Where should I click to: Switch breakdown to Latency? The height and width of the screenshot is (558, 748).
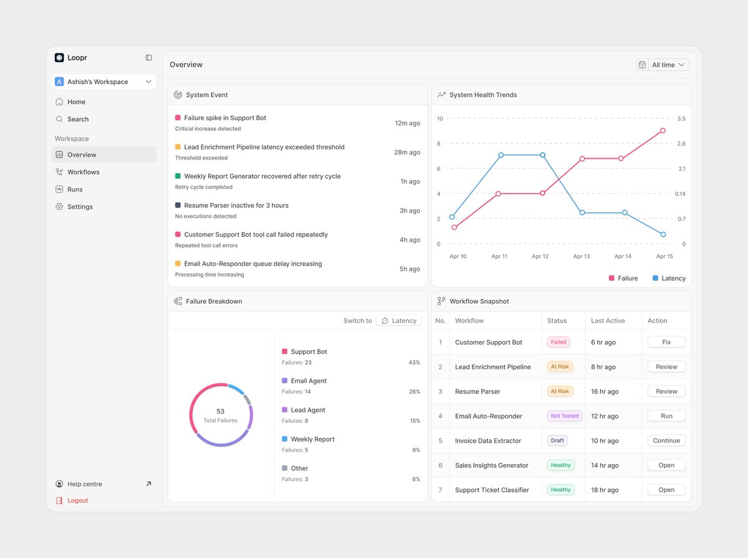point(399,321)
